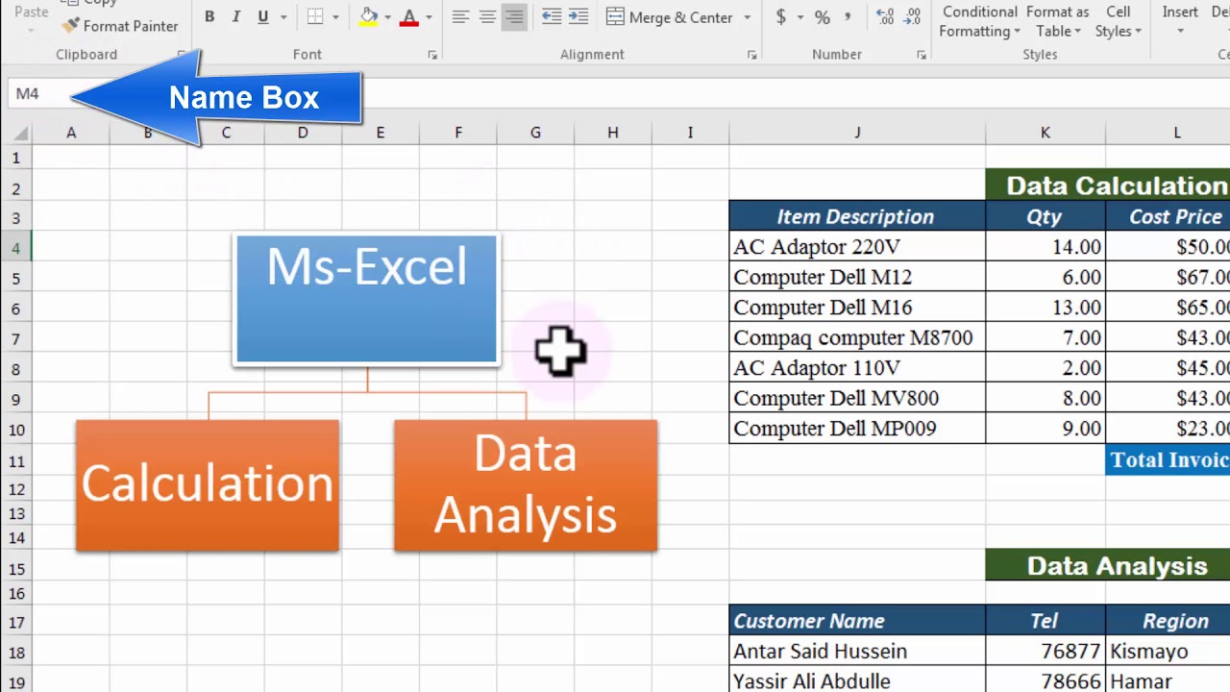The image size is (1230, 692).
Task: Click the Qty header cell
Action: coord(1045,216)
